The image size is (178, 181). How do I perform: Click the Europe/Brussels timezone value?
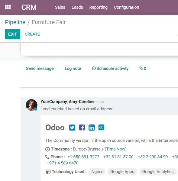click(x=88, y=149)
